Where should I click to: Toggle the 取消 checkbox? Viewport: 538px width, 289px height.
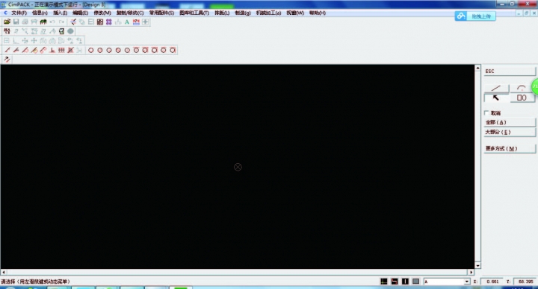click(486, 113)
